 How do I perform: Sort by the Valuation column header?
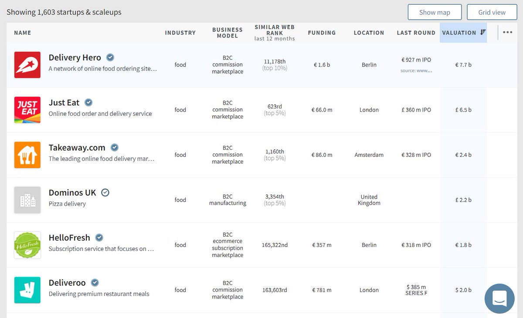[x=459, y=33]
